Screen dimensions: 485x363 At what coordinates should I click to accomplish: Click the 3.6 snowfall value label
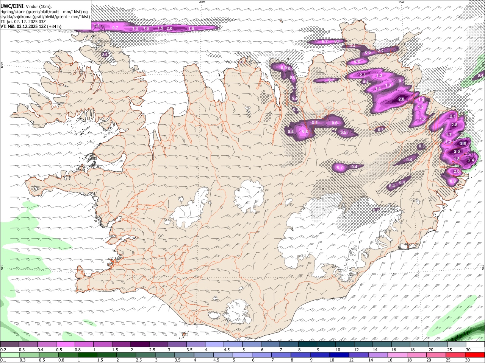point(463,144)
